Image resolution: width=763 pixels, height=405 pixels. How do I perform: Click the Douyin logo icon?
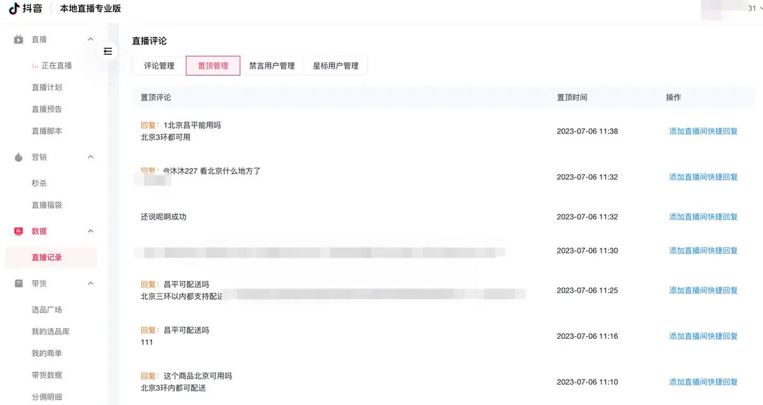pos(14,9)
